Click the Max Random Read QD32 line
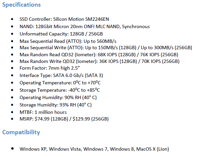 (99, 55)
